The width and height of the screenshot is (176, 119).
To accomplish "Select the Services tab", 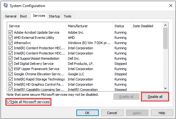I will coord(39,16).
